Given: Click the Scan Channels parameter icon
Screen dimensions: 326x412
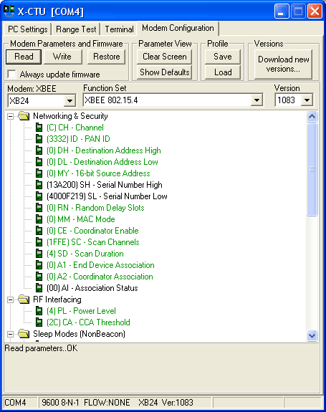Looking at the screenshot, I should (x=39, y=242).
